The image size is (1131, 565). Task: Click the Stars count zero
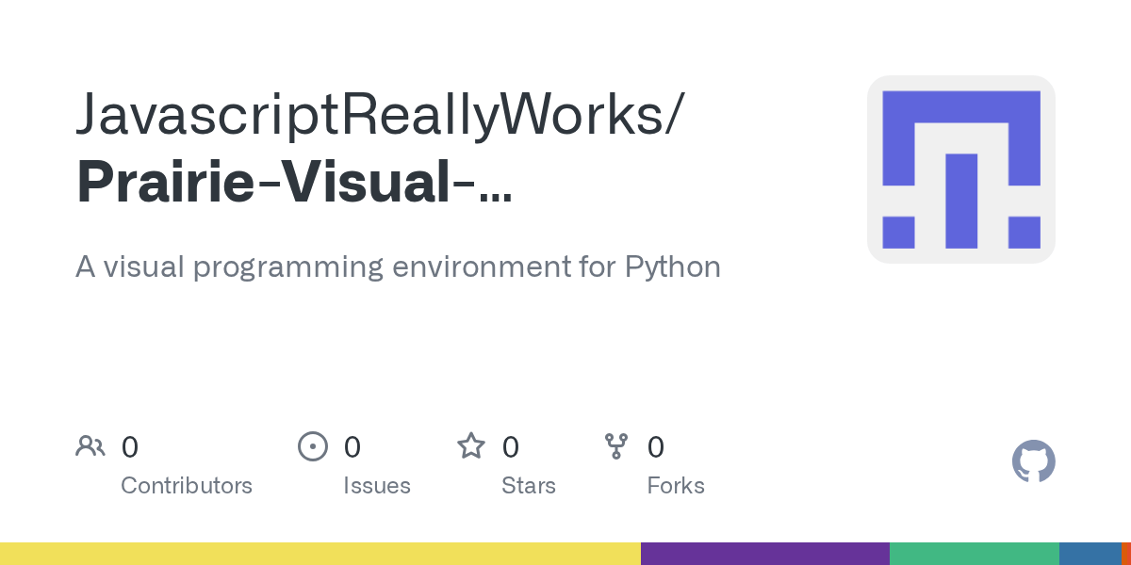[x=510, y=447]
